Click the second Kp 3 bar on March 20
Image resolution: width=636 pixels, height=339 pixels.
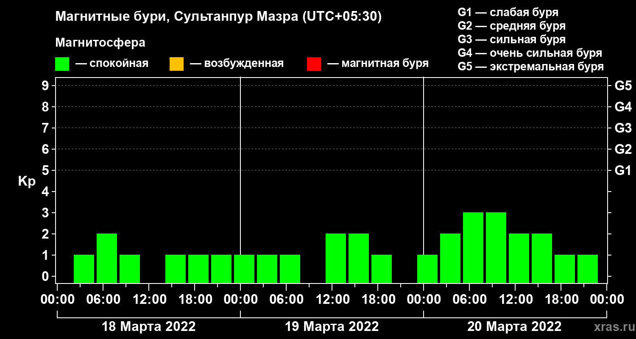pos(496,247)
